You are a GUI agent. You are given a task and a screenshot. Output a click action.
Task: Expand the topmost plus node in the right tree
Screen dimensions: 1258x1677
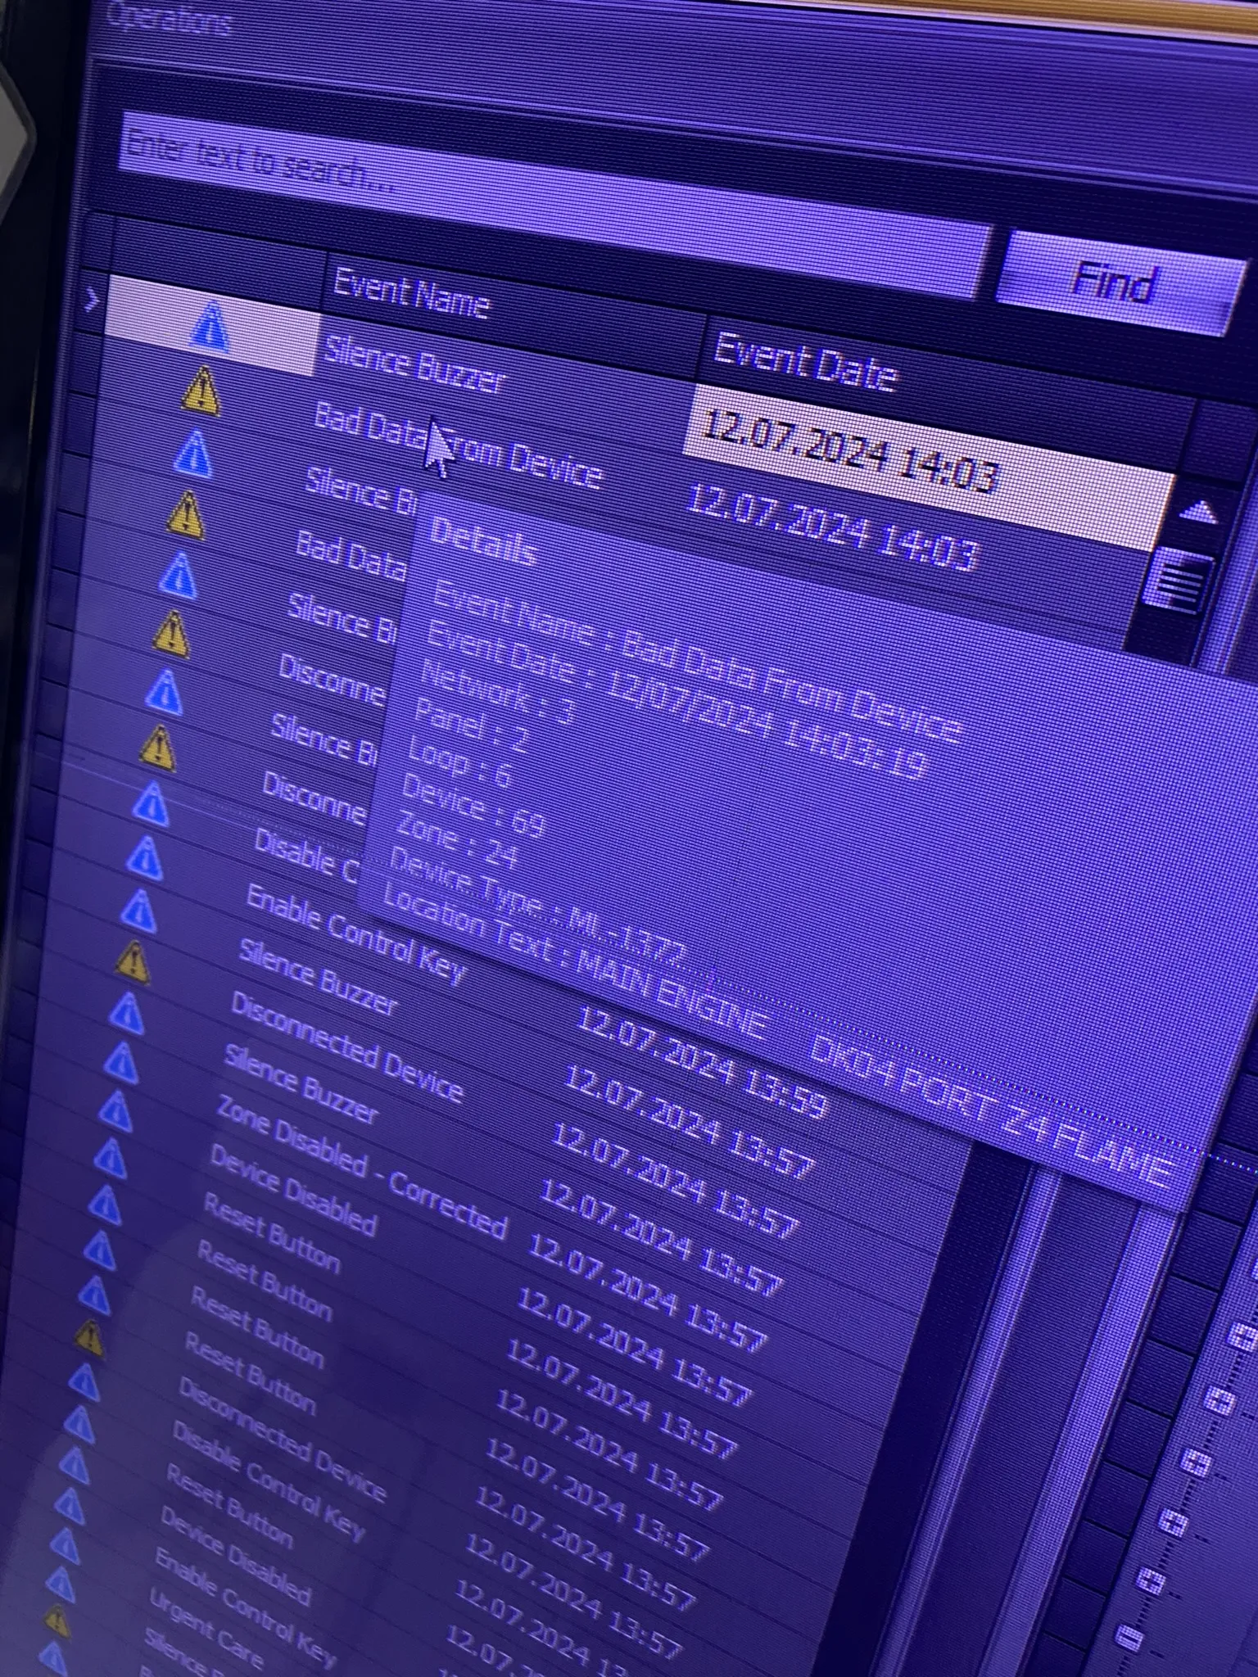pos(1243,1336)
